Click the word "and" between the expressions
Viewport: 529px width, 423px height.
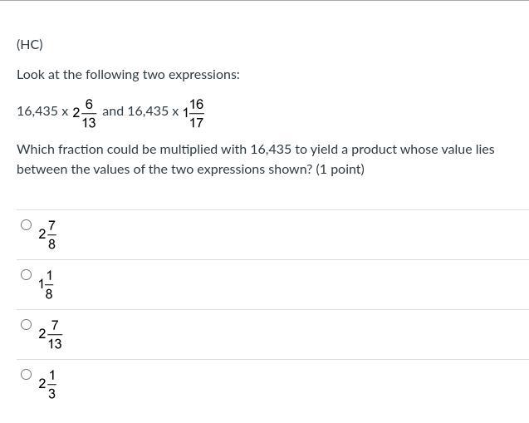tap(113, 111)
